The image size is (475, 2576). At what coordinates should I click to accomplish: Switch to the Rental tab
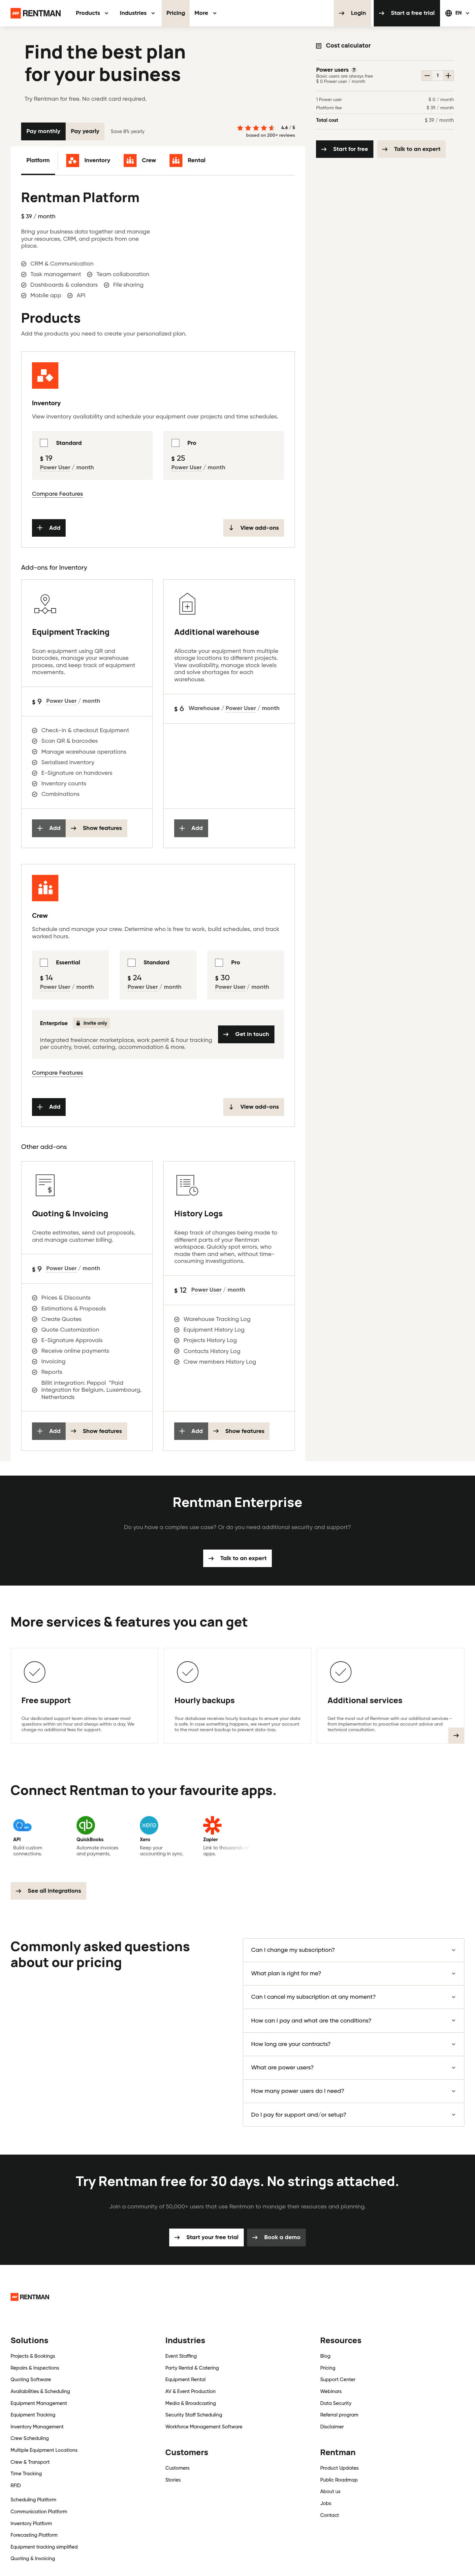188,160
